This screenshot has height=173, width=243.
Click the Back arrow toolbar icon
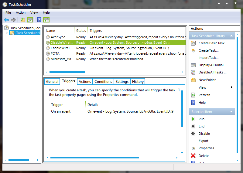coord(6,20)
